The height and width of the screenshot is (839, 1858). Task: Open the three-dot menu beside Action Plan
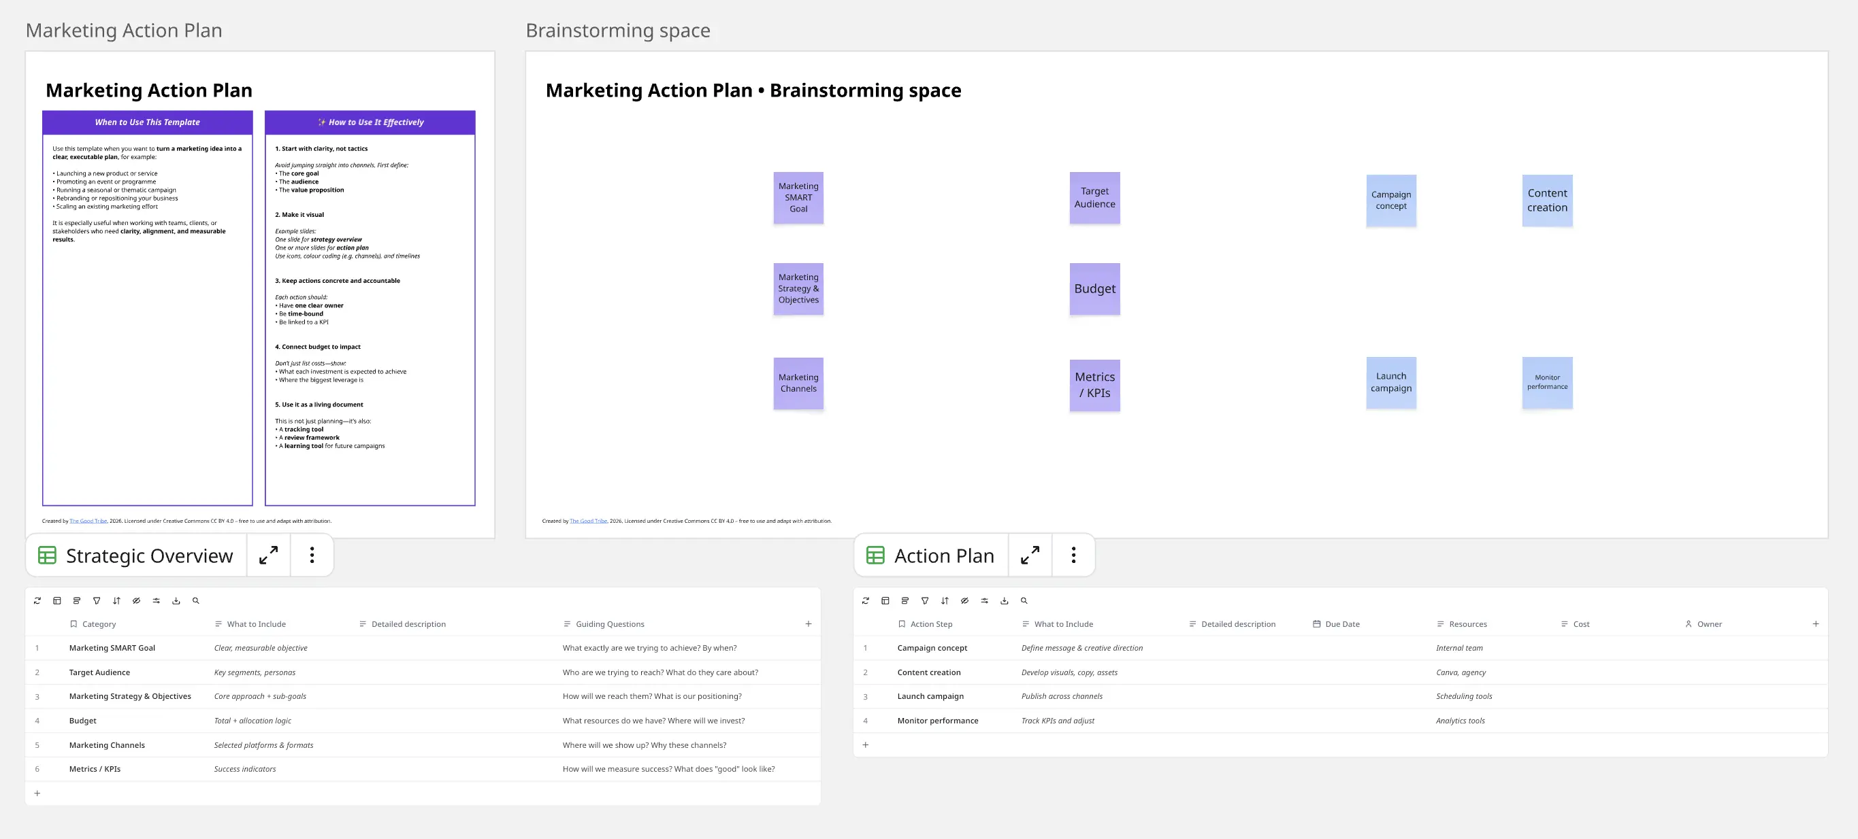pos(1073,555)
